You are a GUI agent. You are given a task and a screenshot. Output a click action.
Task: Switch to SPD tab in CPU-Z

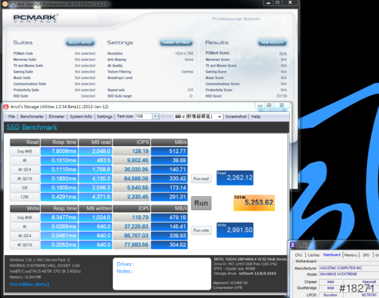(366, 255)
